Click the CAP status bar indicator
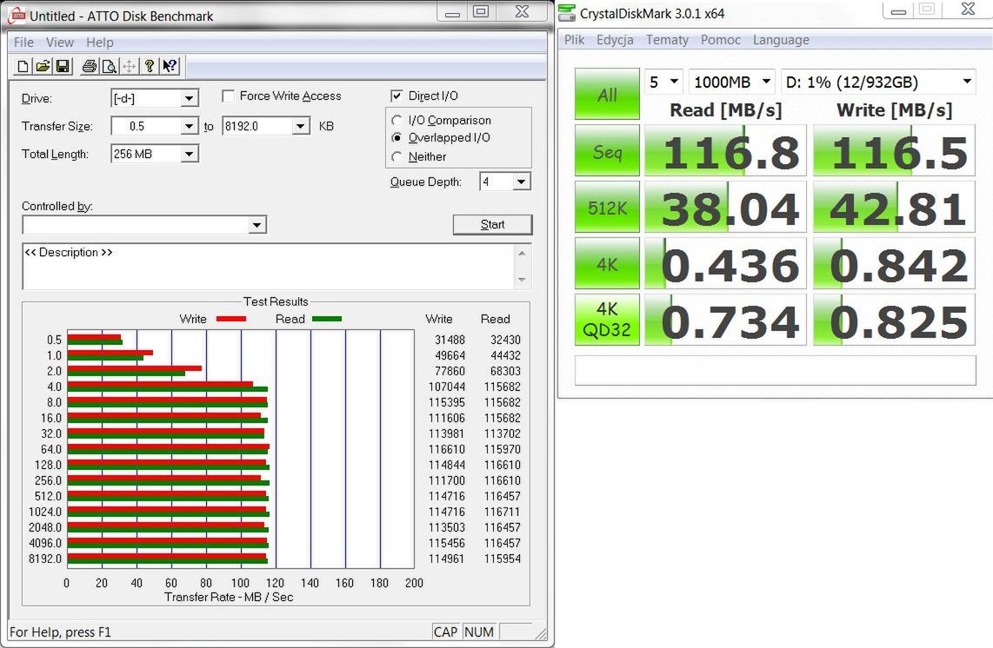 tap(446, 631)
